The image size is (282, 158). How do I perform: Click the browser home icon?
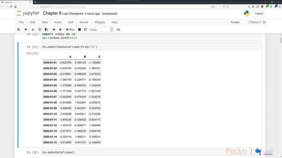tap(15, 7)
